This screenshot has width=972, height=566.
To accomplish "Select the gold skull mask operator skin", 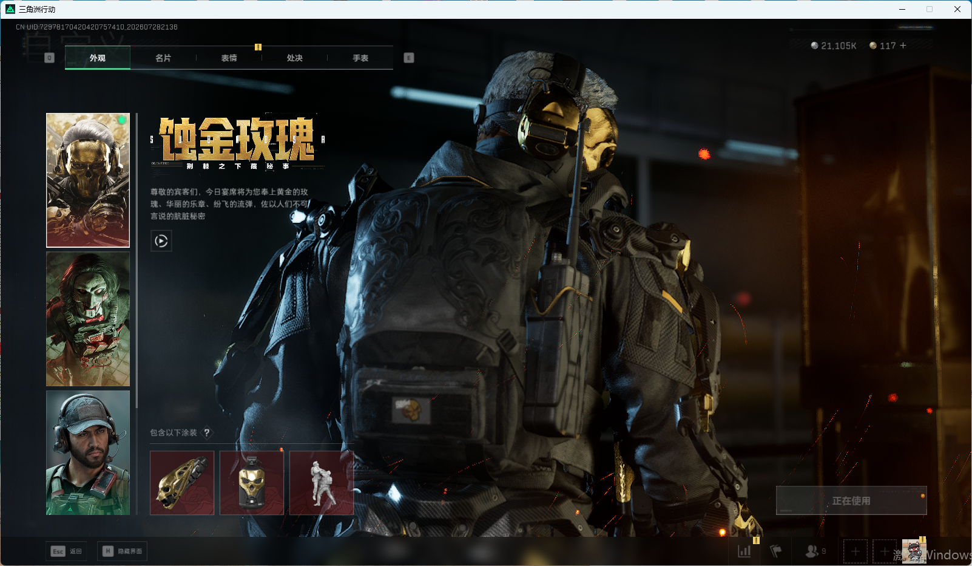I will [88, 180].
